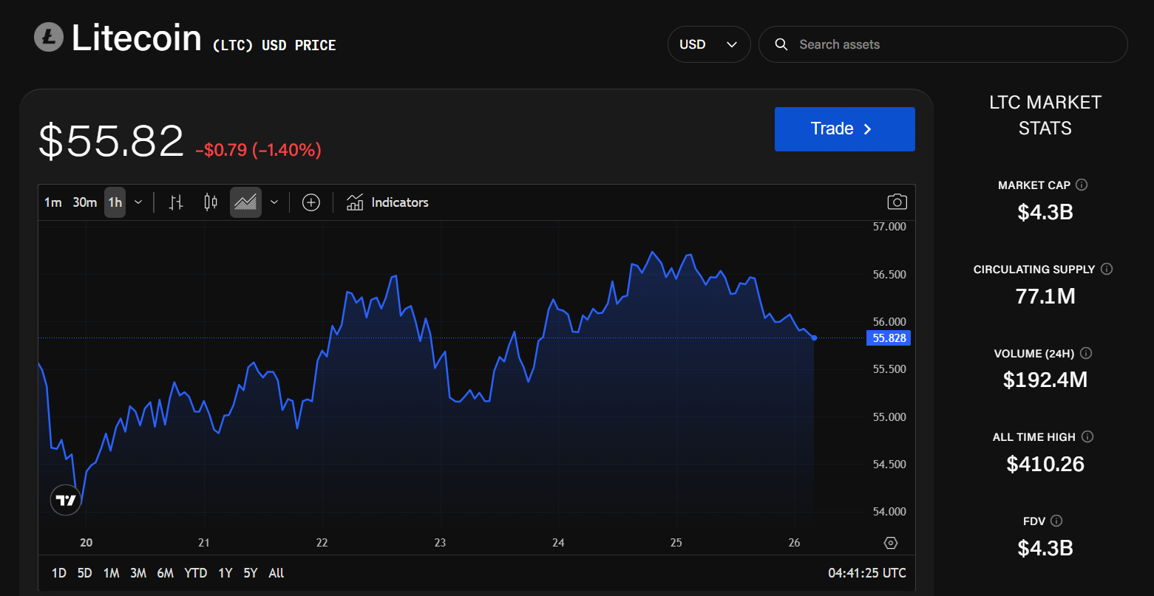This screenshot has width=1154, height=596.
Task: Switch range to 5D
Action: tap(85, 573)
